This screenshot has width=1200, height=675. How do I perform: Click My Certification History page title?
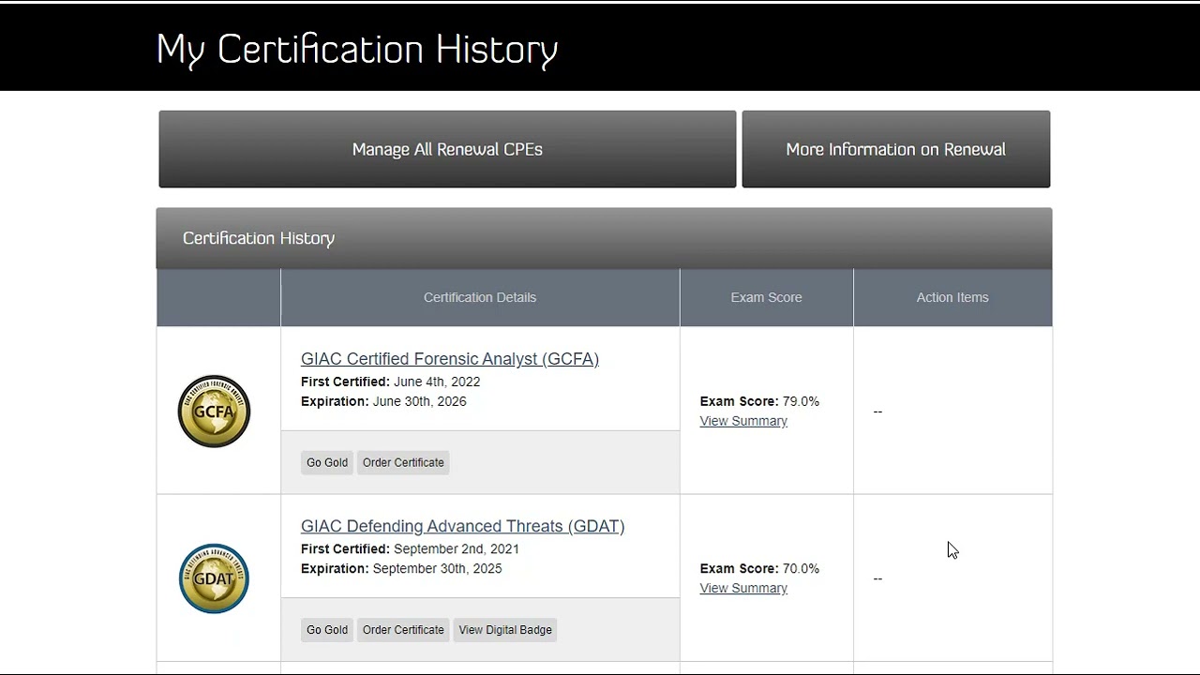(x=357, y=49)
